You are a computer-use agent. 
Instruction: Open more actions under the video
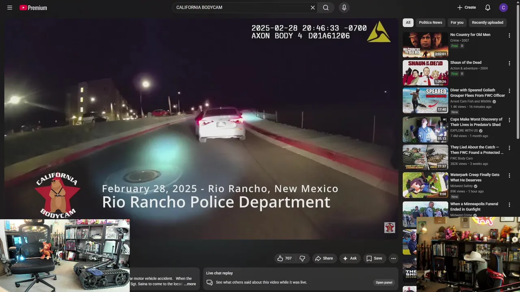point(393,258)
